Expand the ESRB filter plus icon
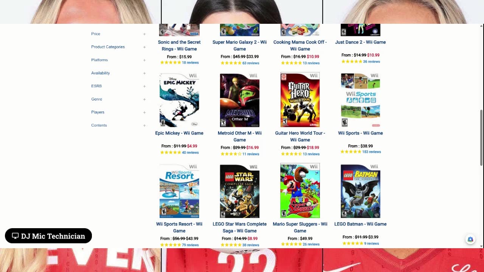484x272 pixels. [144, 86]
